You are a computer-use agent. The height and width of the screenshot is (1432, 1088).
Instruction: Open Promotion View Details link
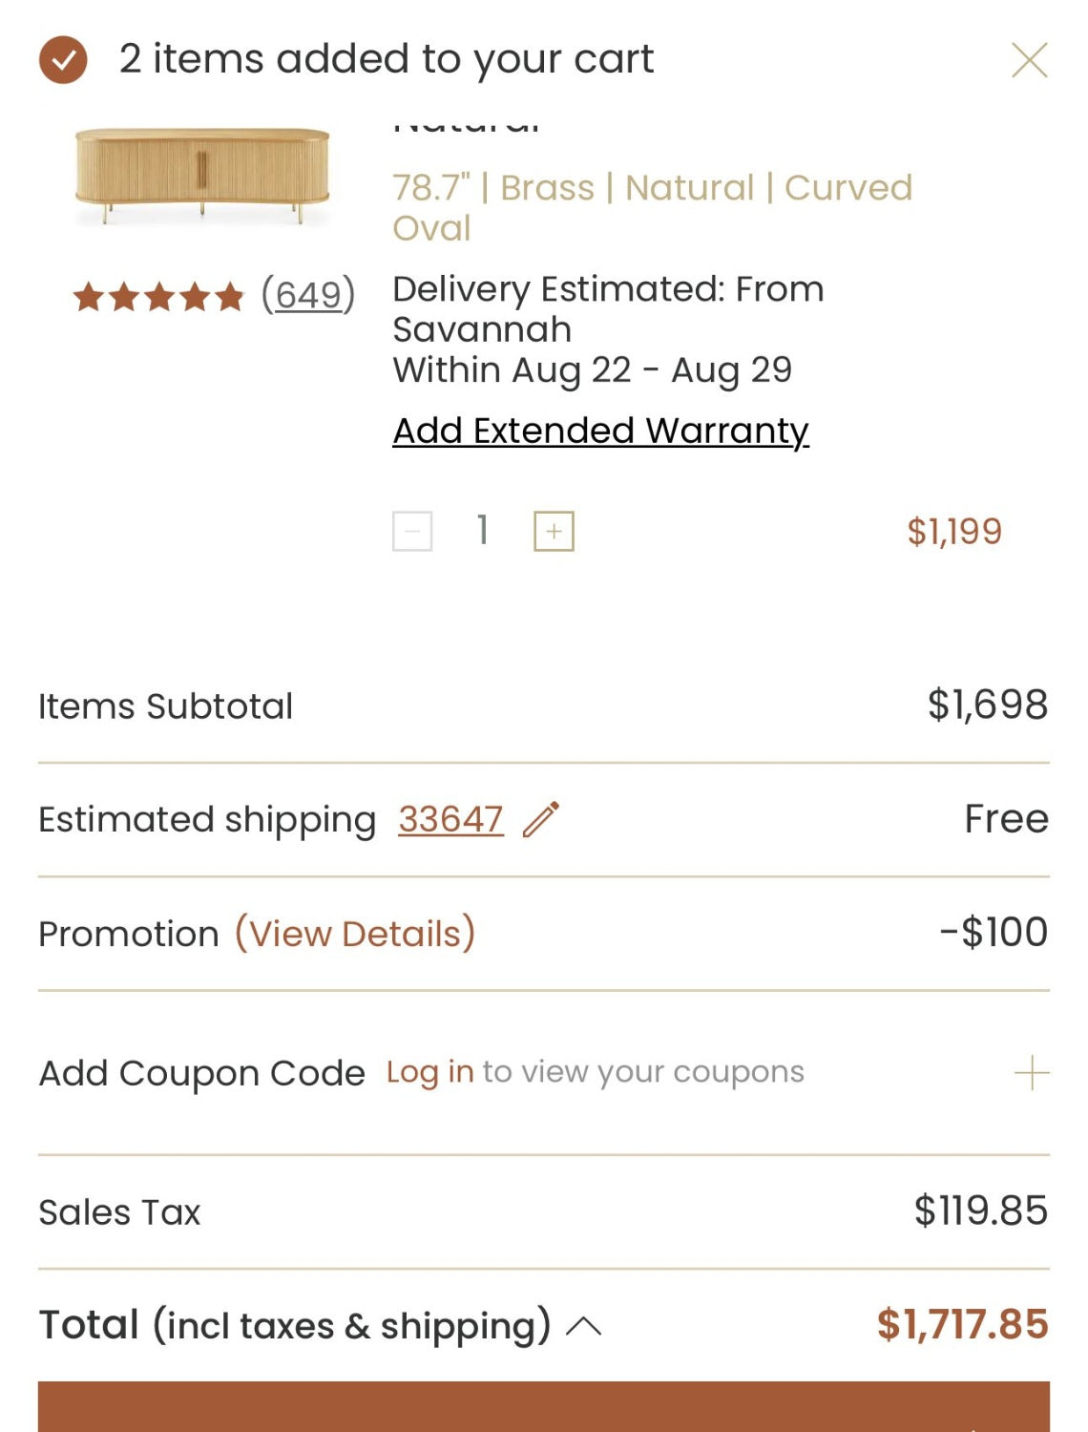click(x=355, y=933)
